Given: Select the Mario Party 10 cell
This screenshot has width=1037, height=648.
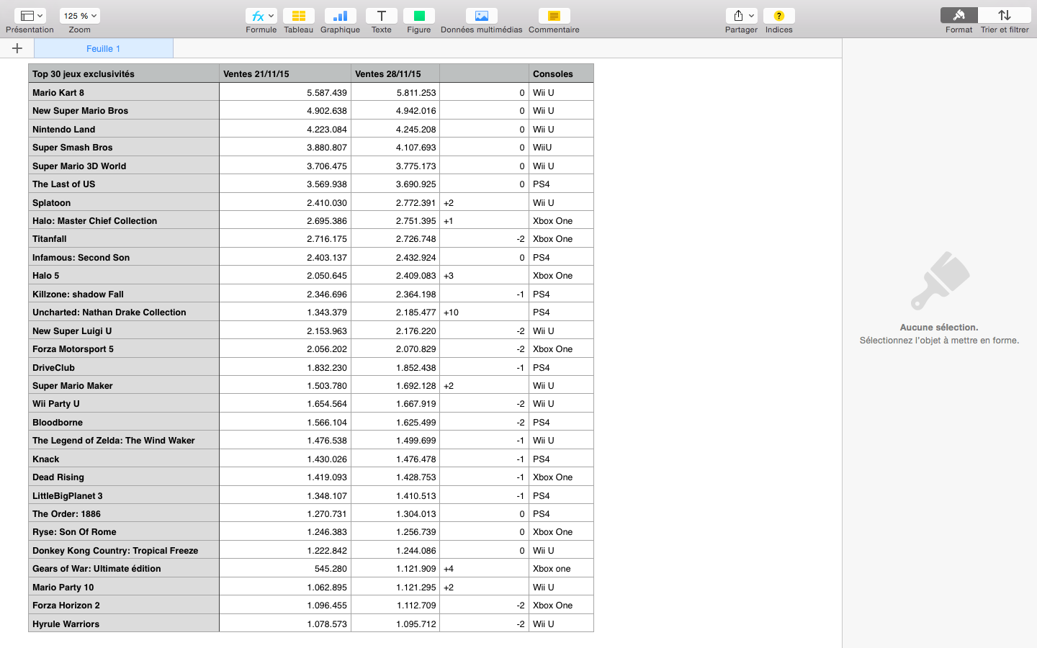Looking at the screenshot, I should tap(124, 588).
